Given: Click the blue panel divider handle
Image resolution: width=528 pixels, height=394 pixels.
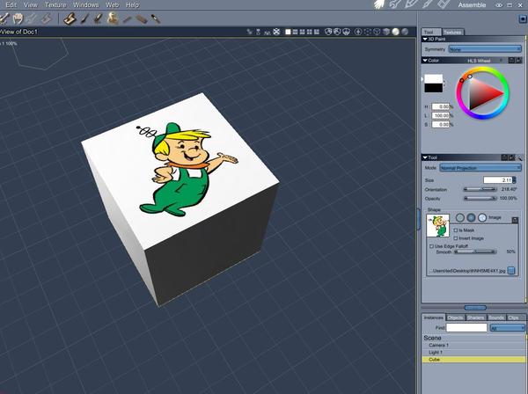Looking at the screenshot, I should (475, 308).
